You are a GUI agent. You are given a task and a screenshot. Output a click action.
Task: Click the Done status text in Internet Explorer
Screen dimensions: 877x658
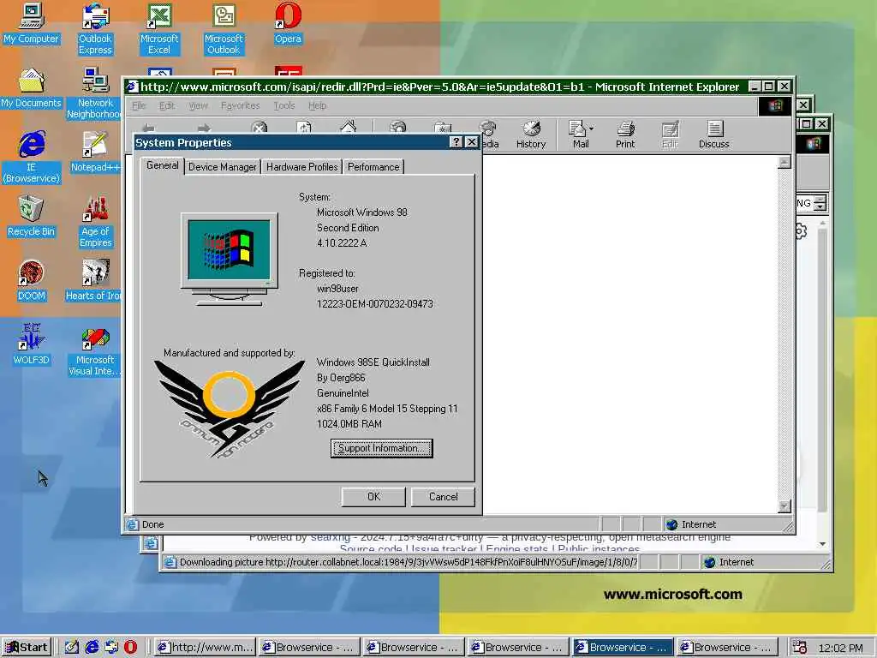152,524
